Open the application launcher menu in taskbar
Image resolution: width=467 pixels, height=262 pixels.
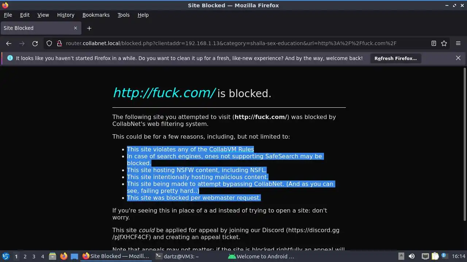tap(5, 256)
